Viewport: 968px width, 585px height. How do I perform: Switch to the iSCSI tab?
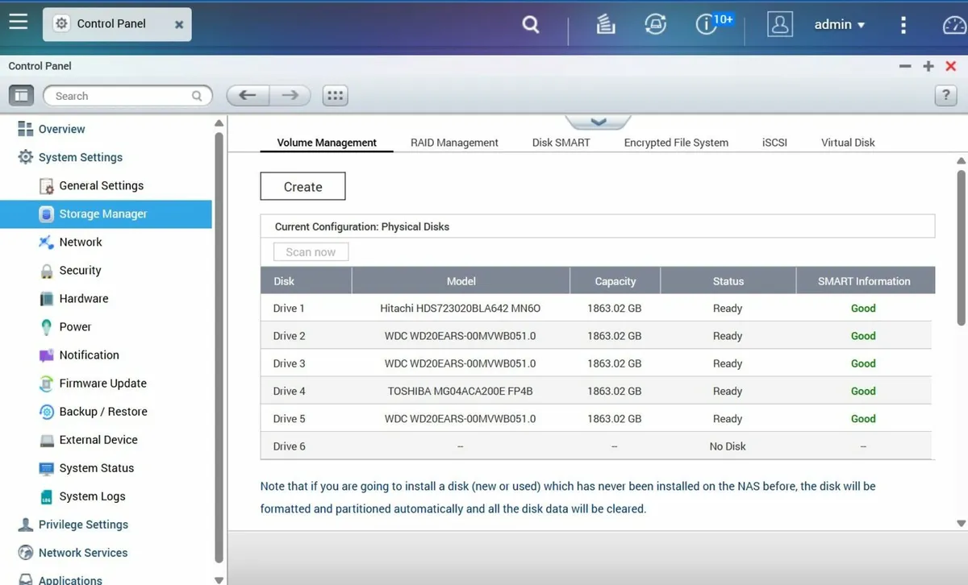click(x=774, y=143)
